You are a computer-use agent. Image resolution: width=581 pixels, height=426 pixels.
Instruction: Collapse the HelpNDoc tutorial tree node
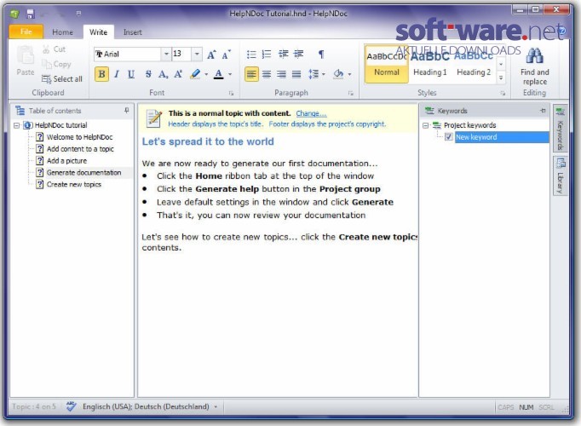tap(16, 125)
